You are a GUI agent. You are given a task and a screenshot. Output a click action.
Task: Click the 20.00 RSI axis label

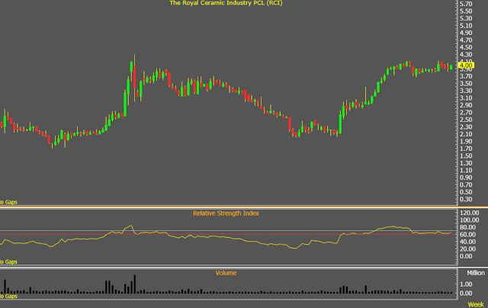(467, 249)
